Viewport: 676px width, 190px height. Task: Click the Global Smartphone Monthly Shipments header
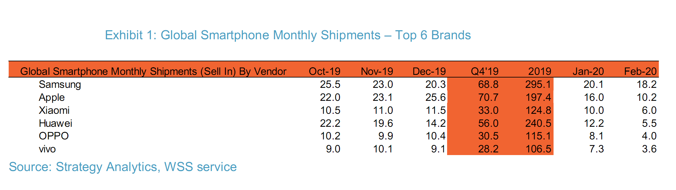click(153, 71)
